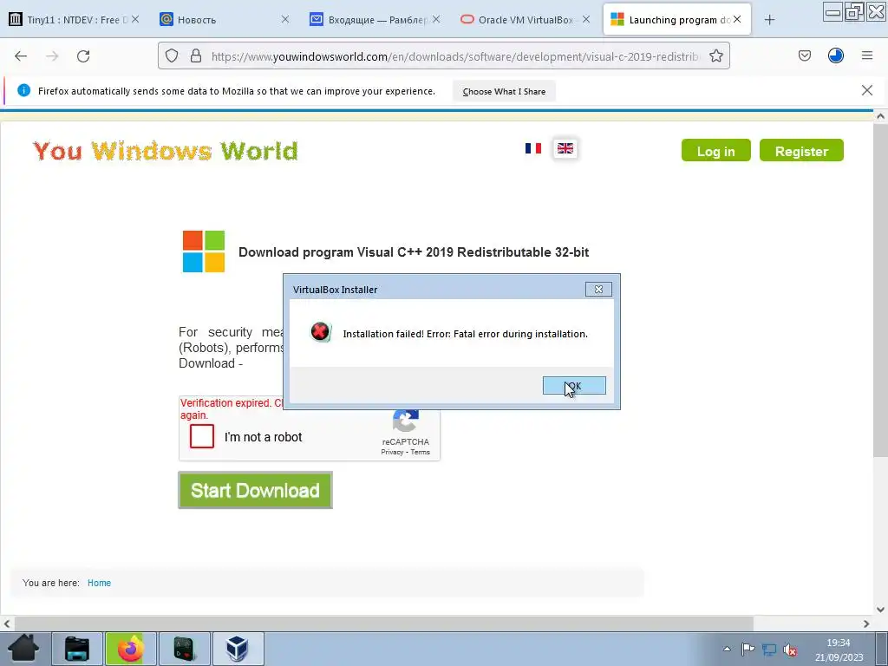The image size is (888, 666).
Task: Switch site language to French flag
Action: (x=533, y=148)
